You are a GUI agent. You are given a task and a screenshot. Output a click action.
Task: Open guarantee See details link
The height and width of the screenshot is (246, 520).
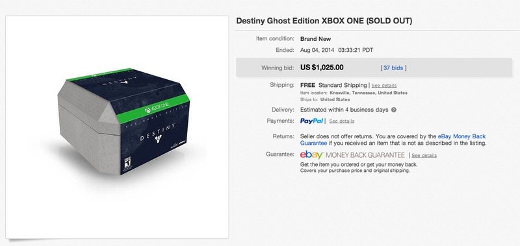pyautogui.click(x=424, y=155)
